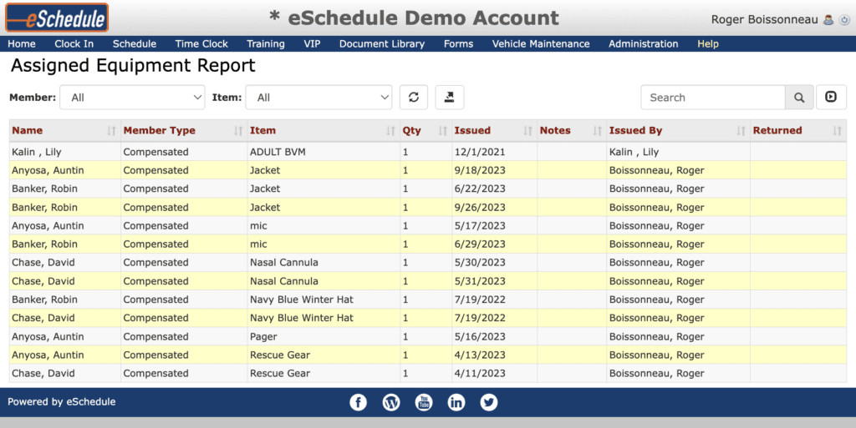Open the Item dropdown
Screen dimensions: 856x428
[318, 98]
